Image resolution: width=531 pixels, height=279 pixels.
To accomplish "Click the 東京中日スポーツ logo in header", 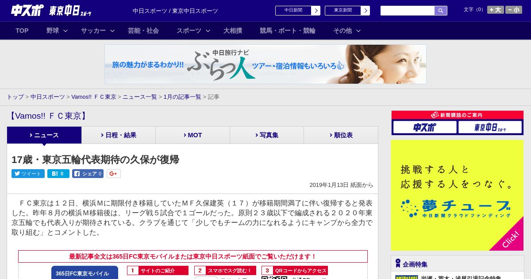I will (x=70, y=11).
